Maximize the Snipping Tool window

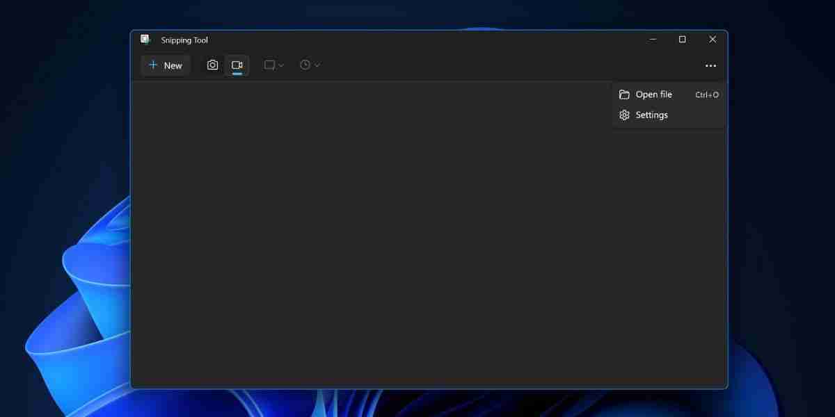coord(682,40)
